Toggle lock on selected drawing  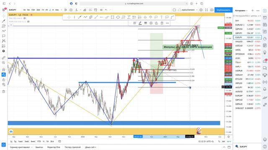pyautogui.click(x=156, y=23)
